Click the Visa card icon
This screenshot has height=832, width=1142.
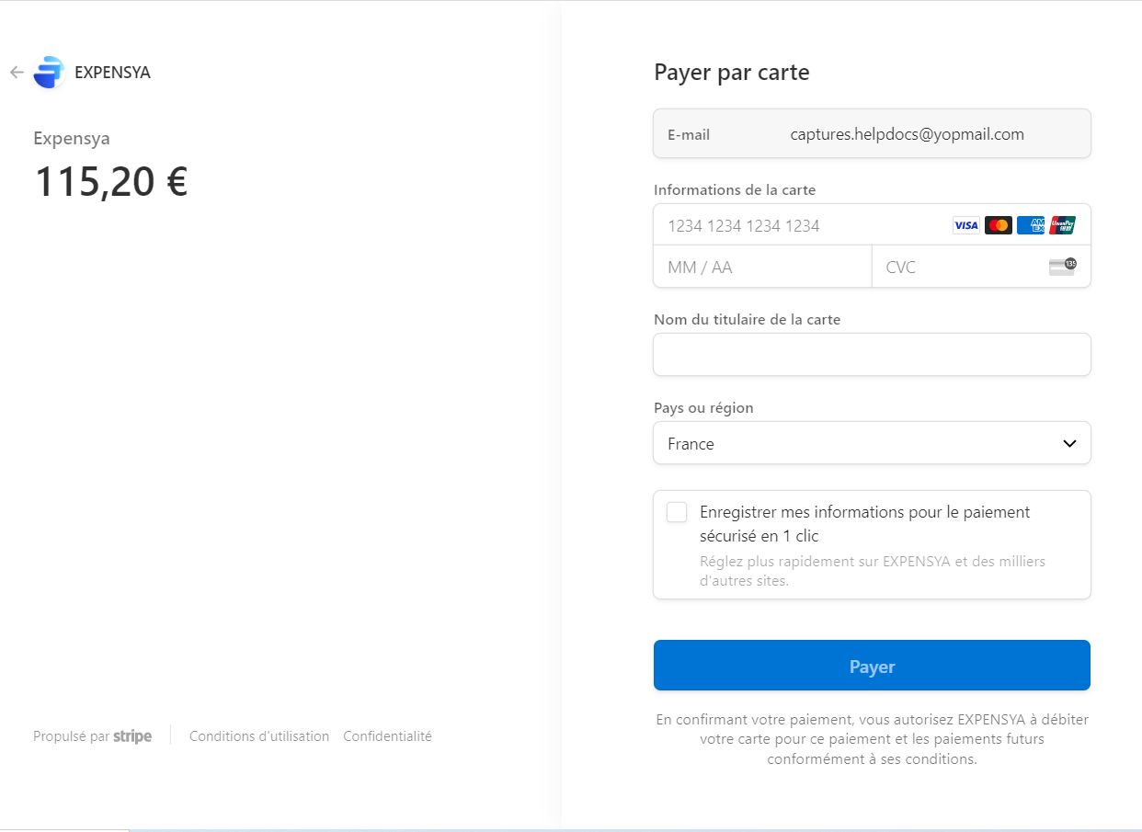pos(965,225)
